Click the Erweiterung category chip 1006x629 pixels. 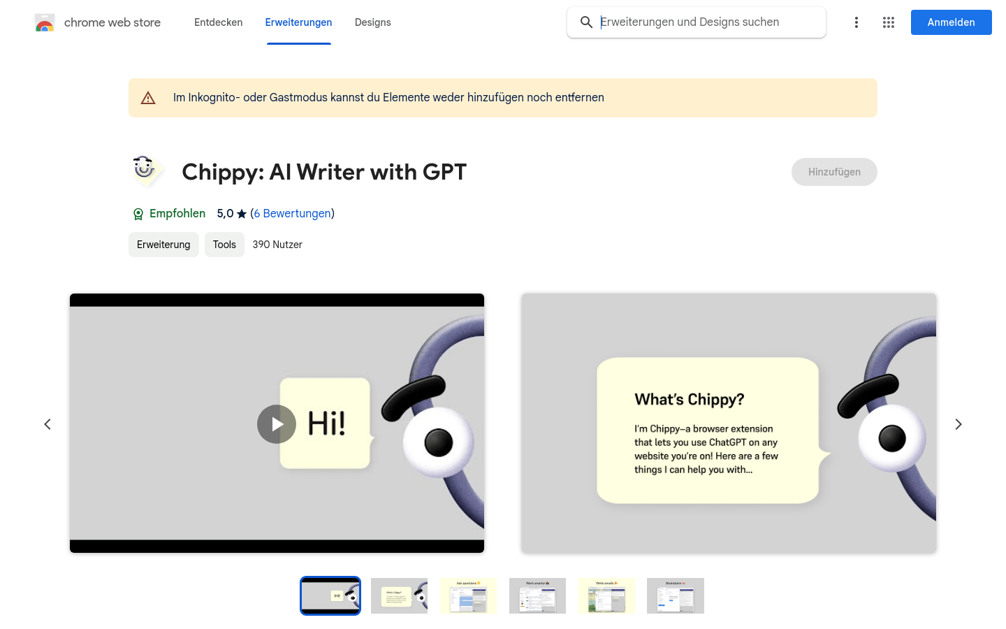point(163,245)
